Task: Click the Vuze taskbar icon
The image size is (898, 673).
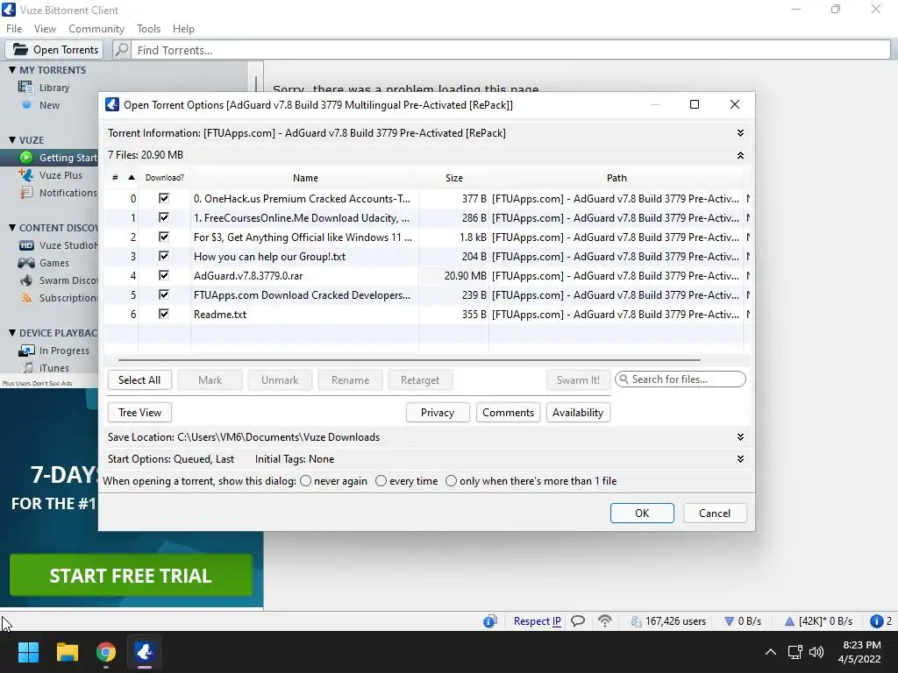Action: (145, 652)
